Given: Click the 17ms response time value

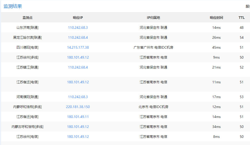Looking at the screenshot, I should tap(216, 97).
